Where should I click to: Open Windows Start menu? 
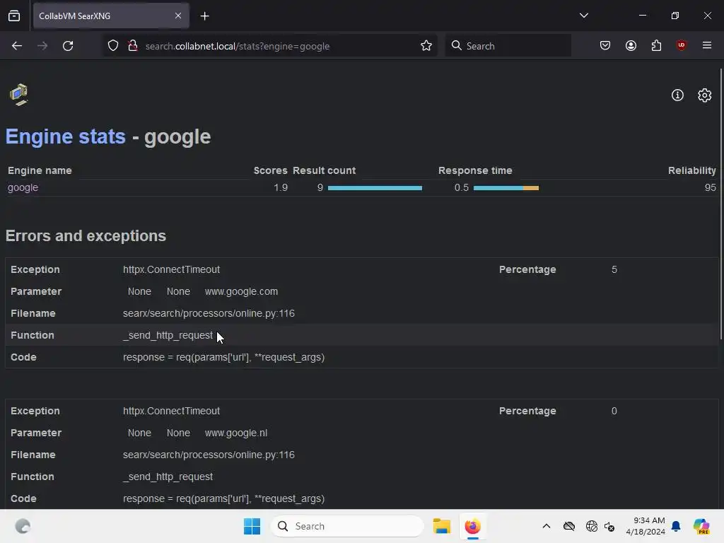[x=252, y=526]
